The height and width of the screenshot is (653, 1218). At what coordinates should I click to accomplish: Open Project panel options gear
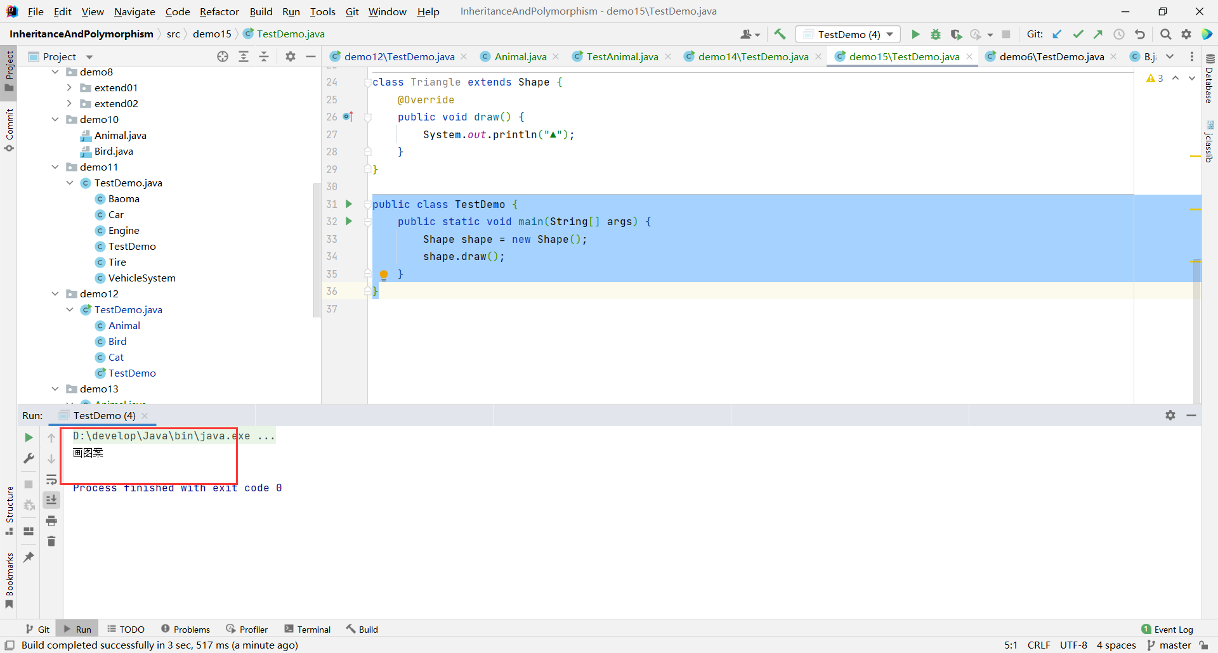coord(291,56)
